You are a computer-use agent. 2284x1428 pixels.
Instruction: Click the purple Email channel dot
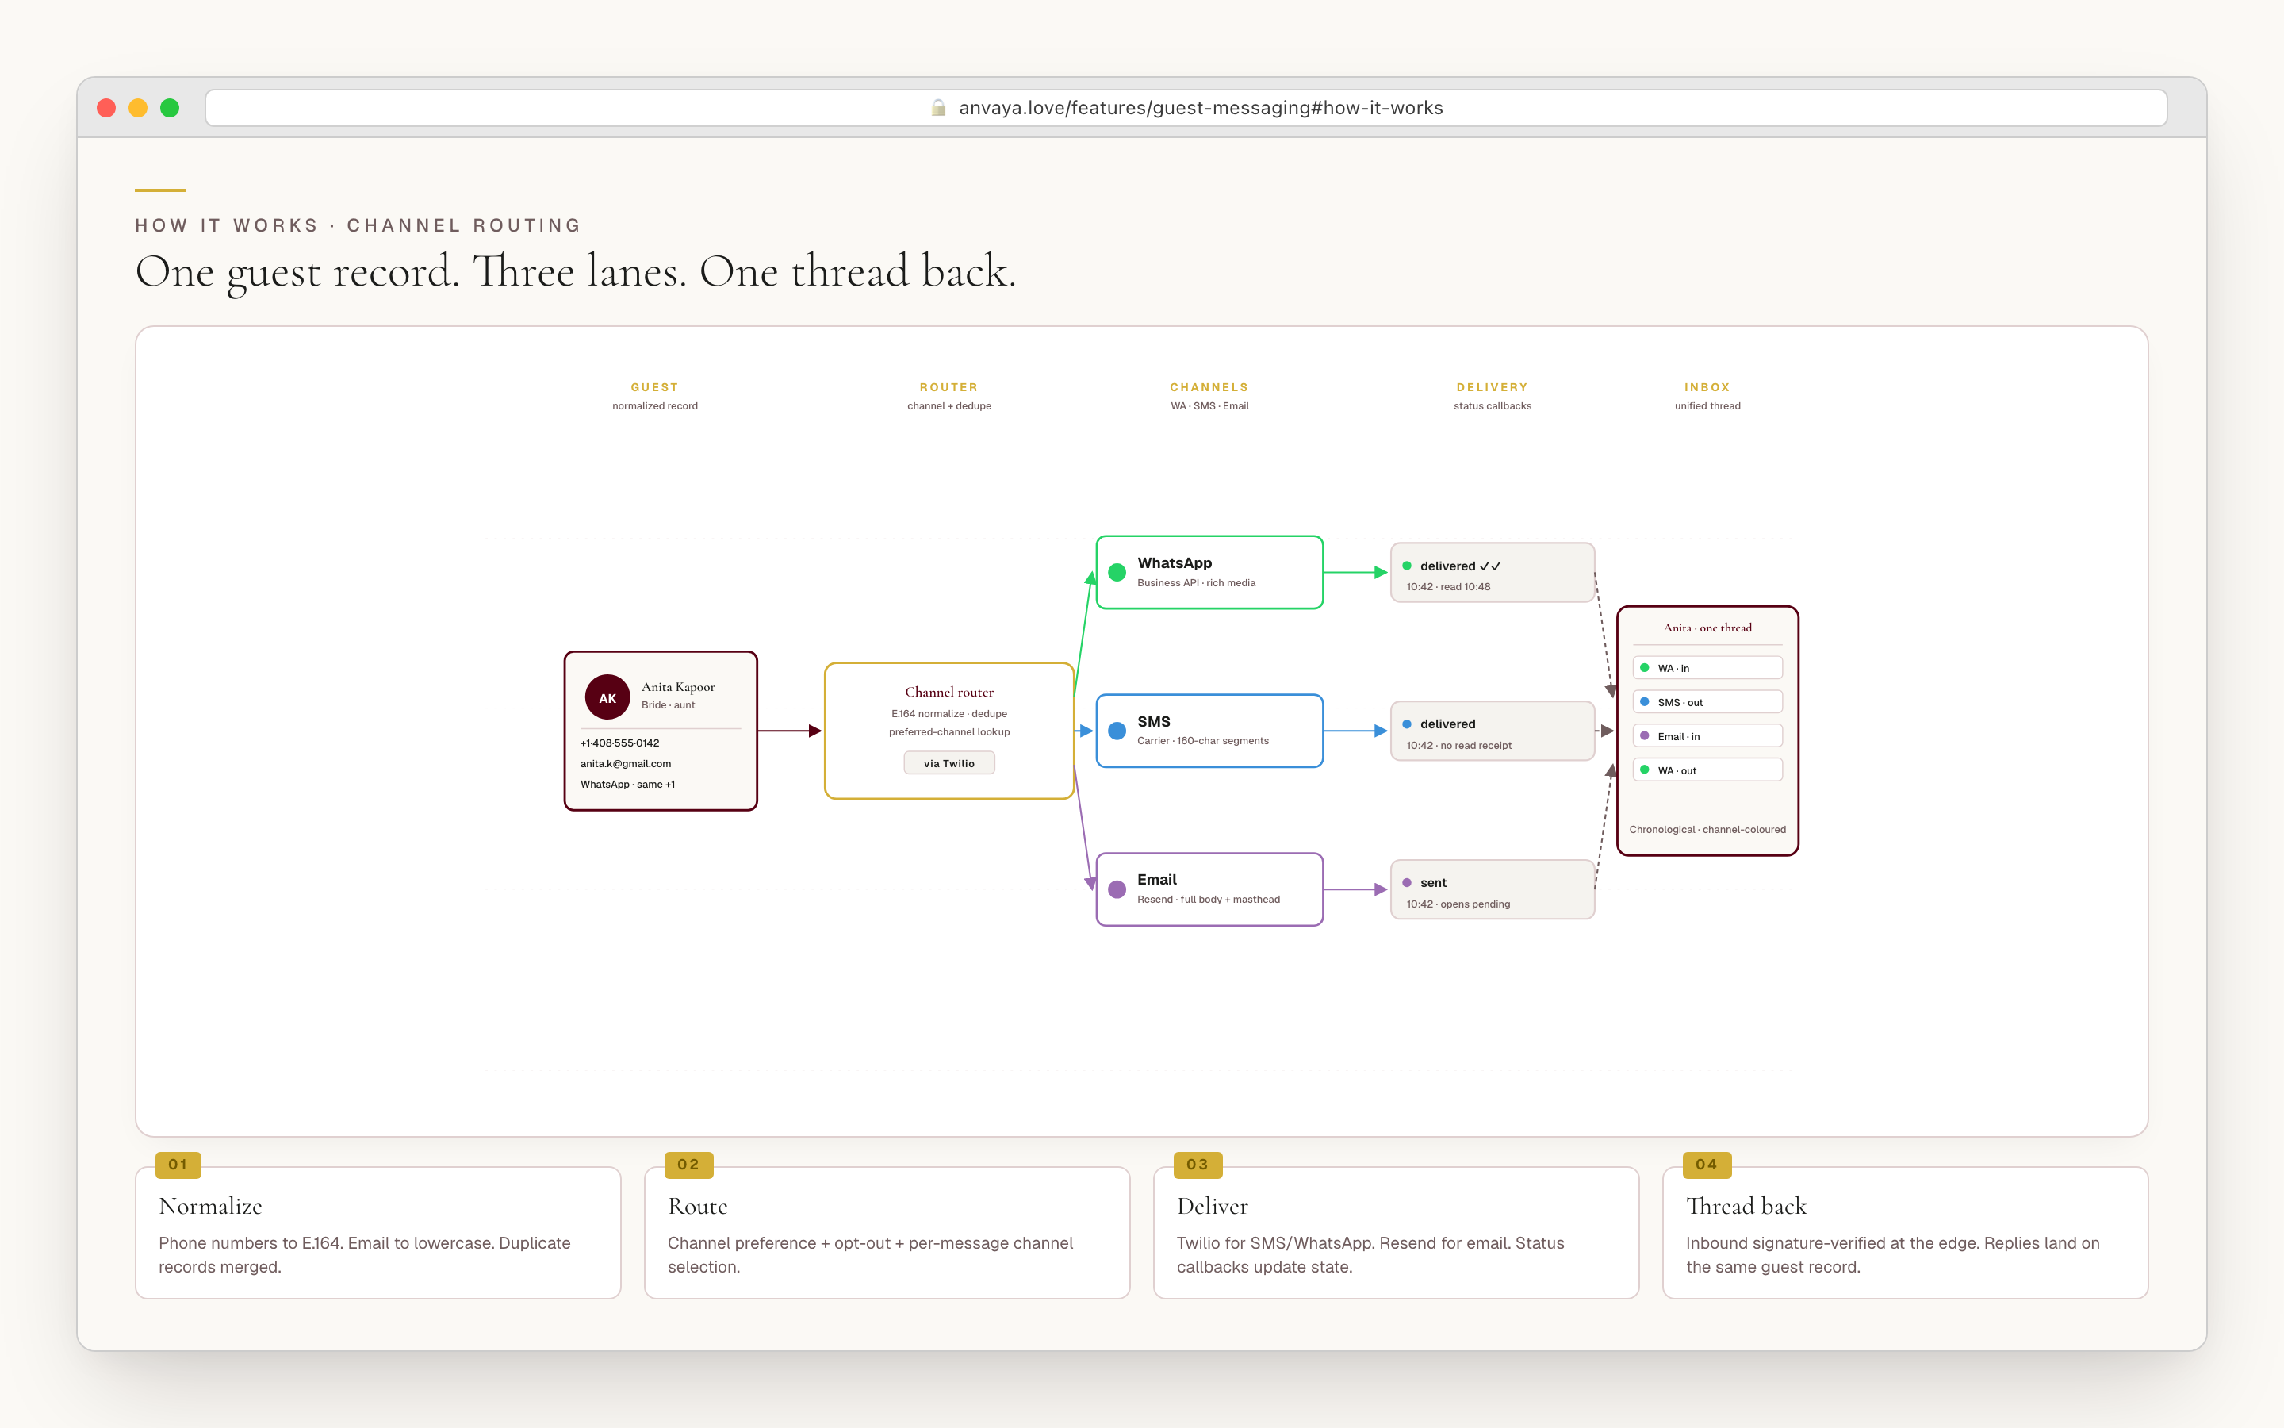click(1117, 889)
